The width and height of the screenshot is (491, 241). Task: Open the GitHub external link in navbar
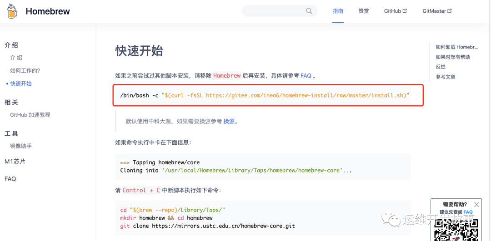396,11
